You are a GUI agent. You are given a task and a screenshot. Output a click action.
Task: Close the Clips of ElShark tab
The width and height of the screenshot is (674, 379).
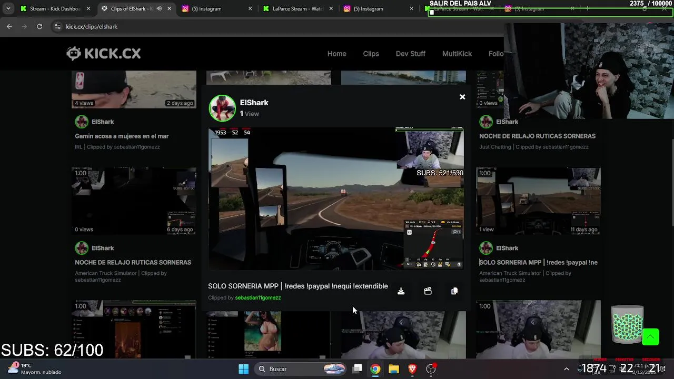pos(169,8)
